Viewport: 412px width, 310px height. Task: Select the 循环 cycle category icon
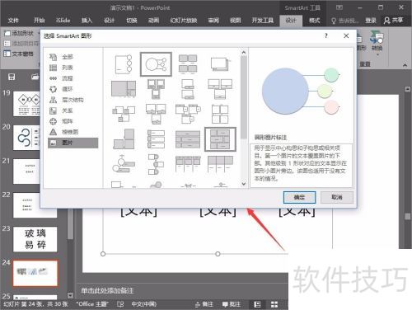click(53, 89)
